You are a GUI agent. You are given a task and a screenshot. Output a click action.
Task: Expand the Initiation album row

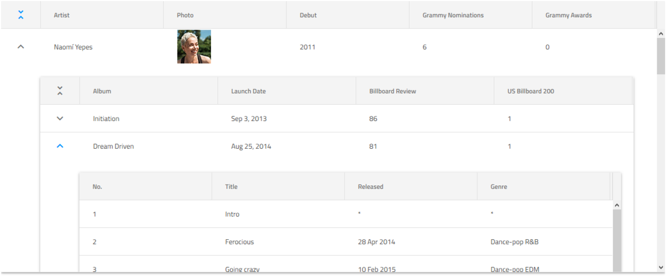(x=60, y=119)
